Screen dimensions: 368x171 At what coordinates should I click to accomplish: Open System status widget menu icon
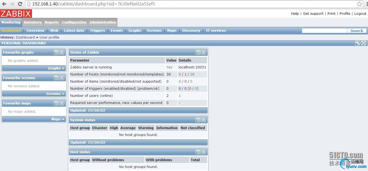pyautogui.click(x=198, y=120)
